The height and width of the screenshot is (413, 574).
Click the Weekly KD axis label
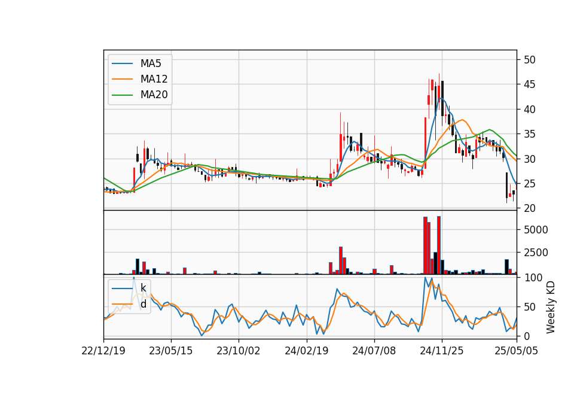click(x=551, y=308)
